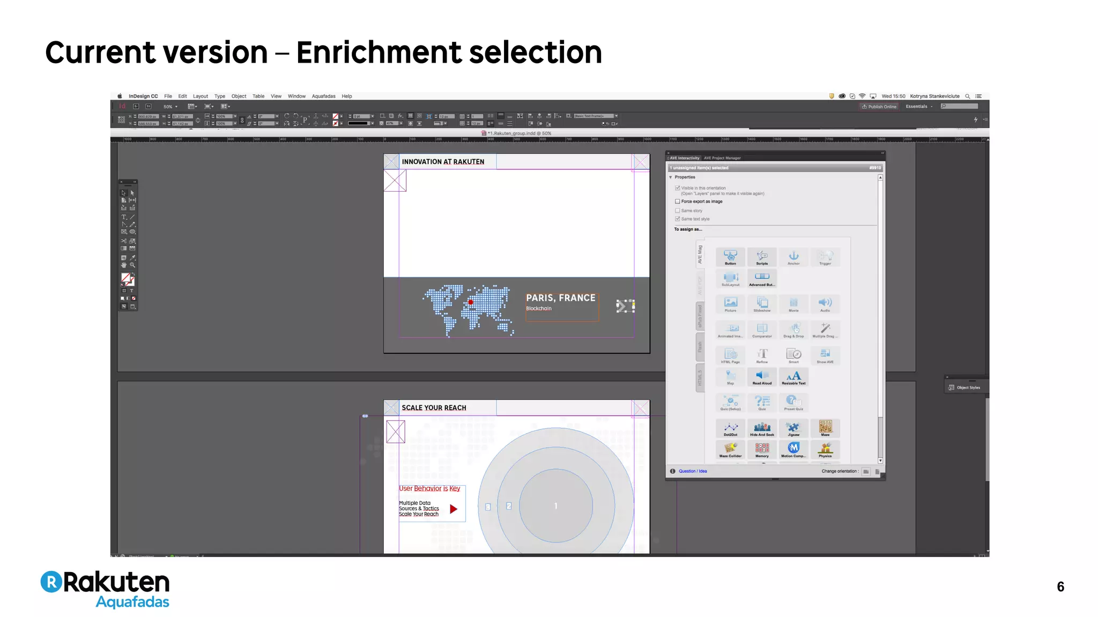This screenshot has width=1098, height=617.
Task: Pick the Picture enrichment icon
Action: (x=730, y=305)
